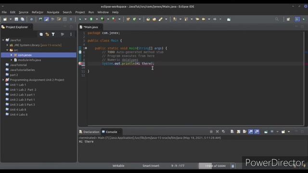The width and height of the screenshot is (308, 173).
Task: Expand Programming Assignment Unit 2 Project
Action: click(x=3, y=80)
